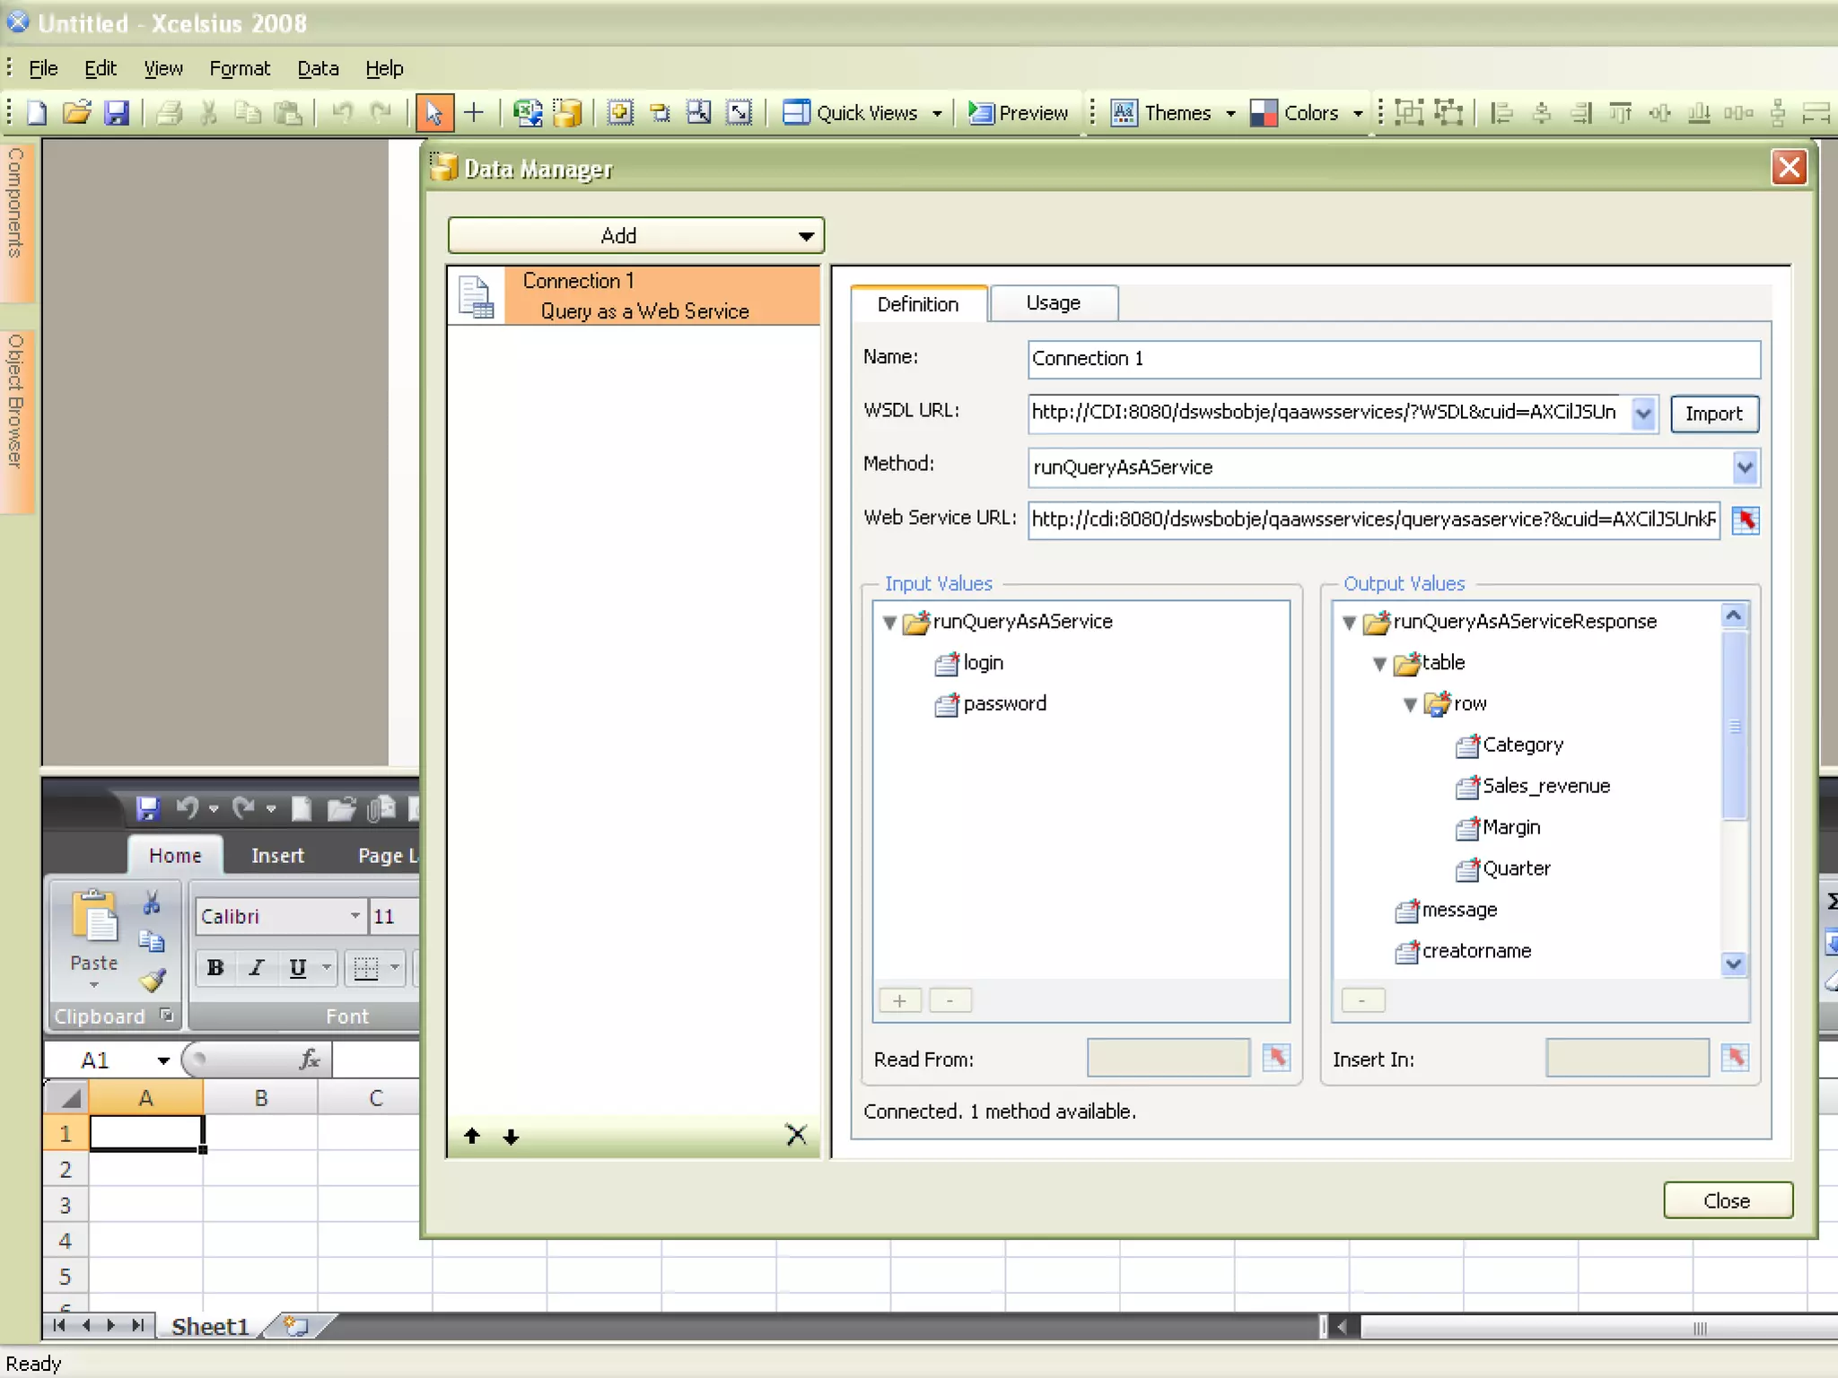Switch to Excel Insert ribbon tab

click(x=277, y=856)
